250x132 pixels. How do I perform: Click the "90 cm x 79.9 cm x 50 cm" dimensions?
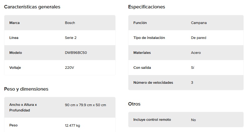click(x=85, y=105)
